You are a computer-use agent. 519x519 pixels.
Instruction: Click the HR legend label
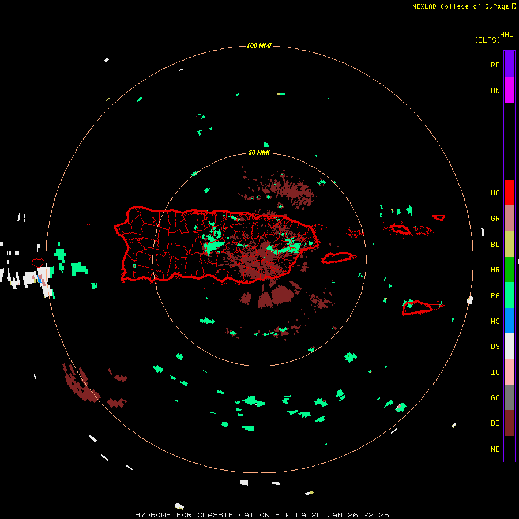click(x=495, y=270)
